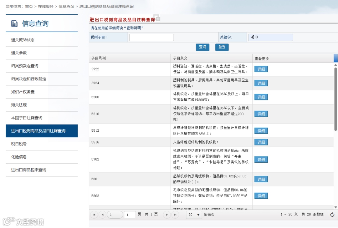This screenshot has height=228, width=338.
Task: Click the 查看更多 column header
Action: [293, 58]
